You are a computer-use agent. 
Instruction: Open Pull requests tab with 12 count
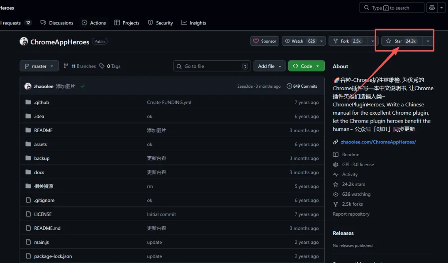tap(15, 23)
